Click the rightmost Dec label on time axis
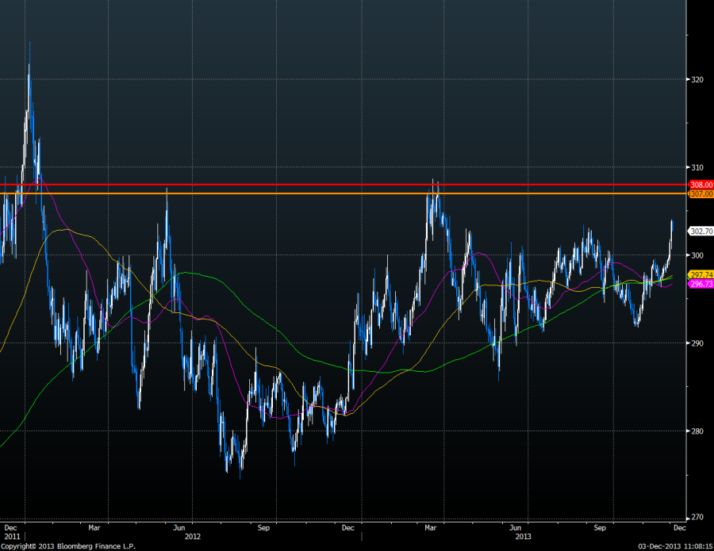Viewport: 714px width, 551px height. click(679, 526)
